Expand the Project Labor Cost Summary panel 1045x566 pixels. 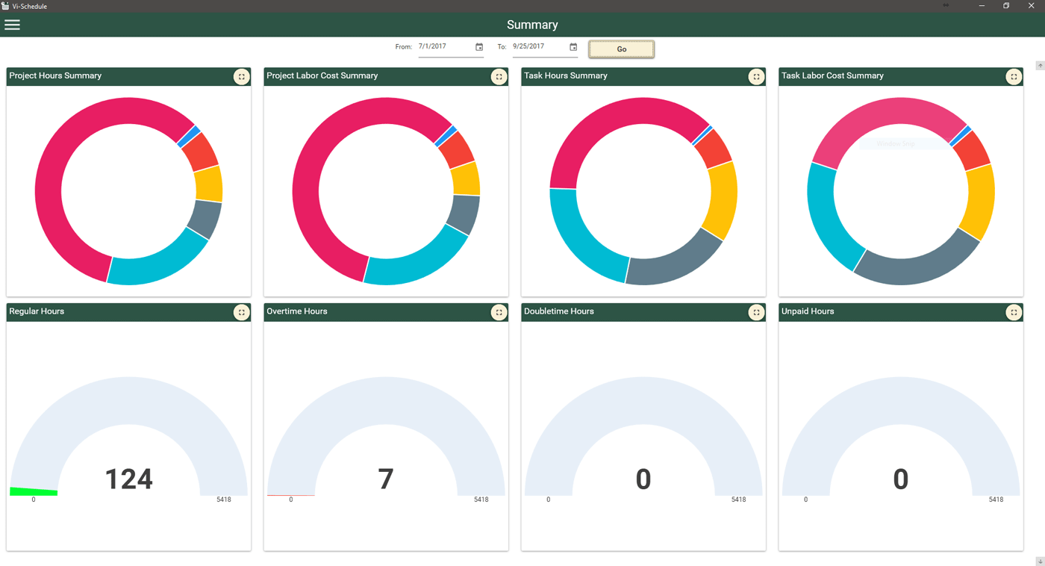[499, 77]
